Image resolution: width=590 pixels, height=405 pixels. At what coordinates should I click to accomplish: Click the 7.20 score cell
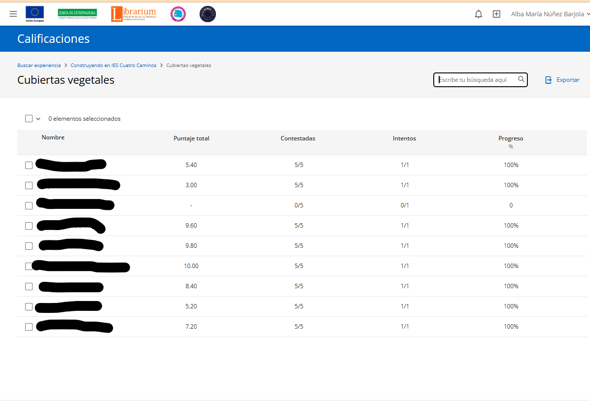(191, 326)
